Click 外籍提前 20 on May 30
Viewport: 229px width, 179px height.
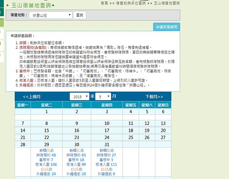[76, 174]
